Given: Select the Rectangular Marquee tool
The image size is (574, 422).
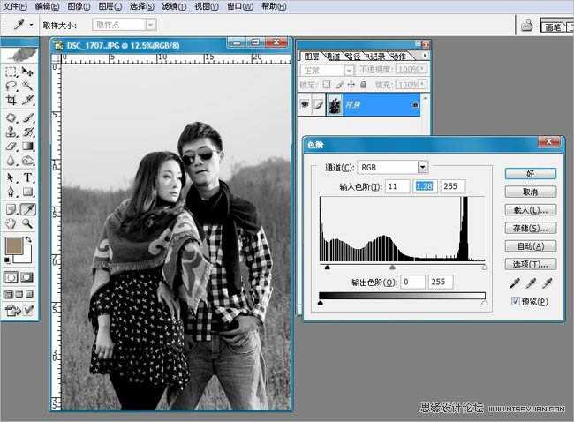Looking at the screenshot, I should pyautogui.click(x=11, y=71).
